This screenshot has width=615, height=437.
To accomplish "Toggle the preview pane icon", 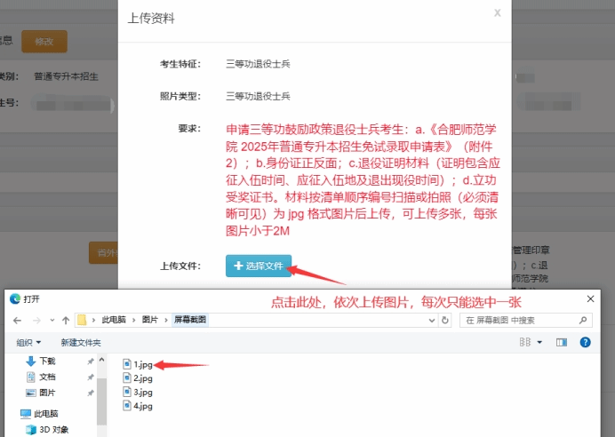I will (561, 342).
